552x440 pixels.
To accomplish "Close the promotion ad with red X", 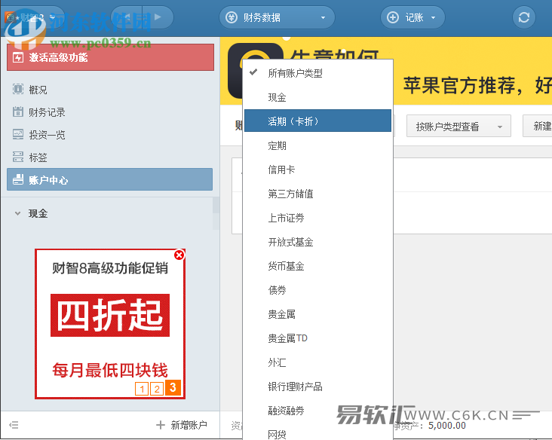I will [x=179, y=255].
